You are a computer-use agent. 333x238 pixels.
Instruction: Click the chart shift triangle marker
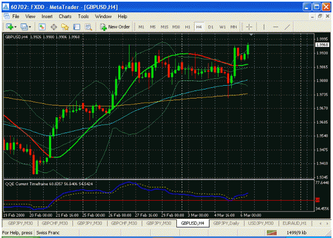[x=251, y=35]
